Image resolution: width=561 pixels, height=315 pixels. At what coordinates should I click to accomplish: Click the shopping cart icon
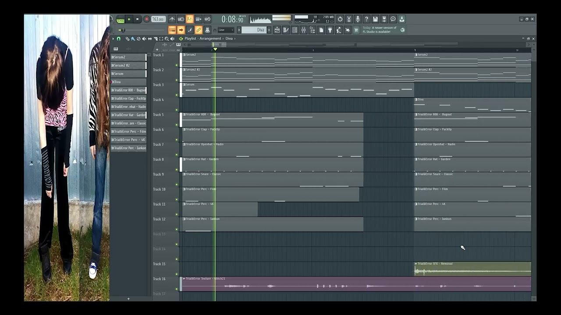tap(356, 30)
